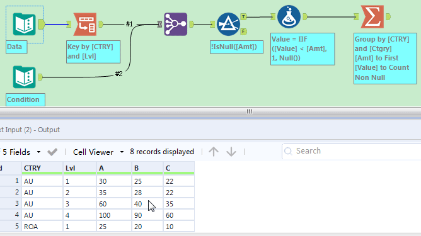This screenshot has height=236, width=421.
Task: Click cell with value 90 in column B
Action: [x=147, y=215]
